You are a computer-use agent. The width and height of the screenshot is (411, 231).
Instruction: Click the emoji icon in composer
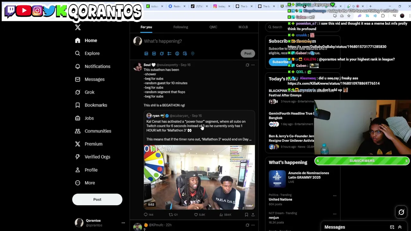[177, 54]
